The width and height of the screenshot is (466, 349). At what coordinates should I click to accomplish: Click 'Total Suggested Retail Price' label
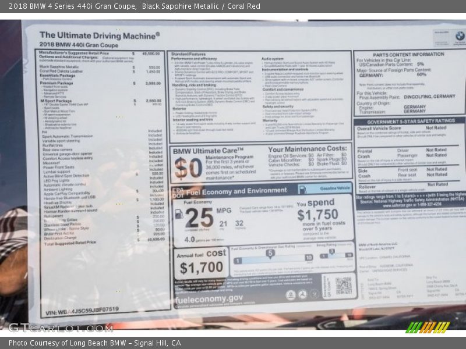pos(70,243)
